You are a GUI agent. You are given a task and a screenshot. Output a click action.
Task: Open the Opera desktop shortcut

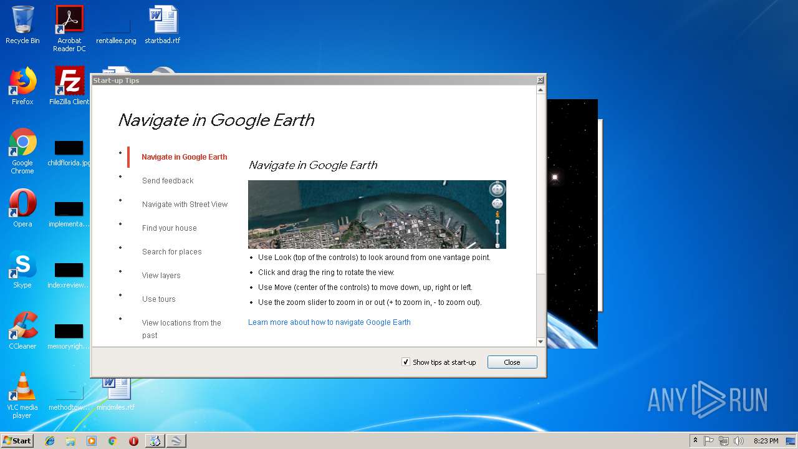22,208
